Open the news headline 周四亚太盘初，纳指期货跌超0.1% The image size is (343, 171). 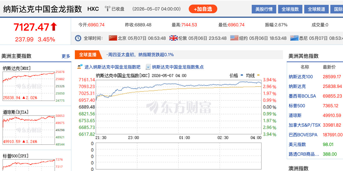140,55
